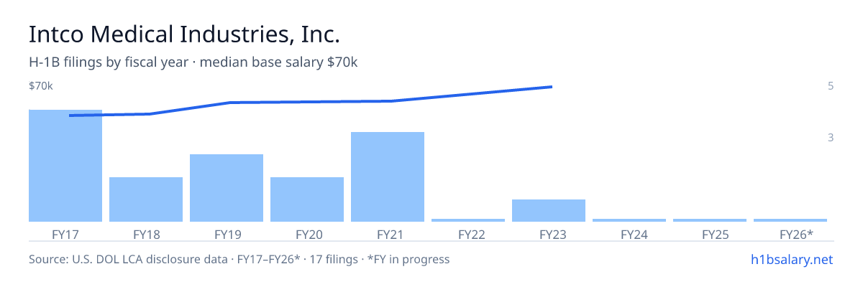Click the H-1B filings subtitle text
Viewport: 863px width, 287px height.
click(193, 62)
